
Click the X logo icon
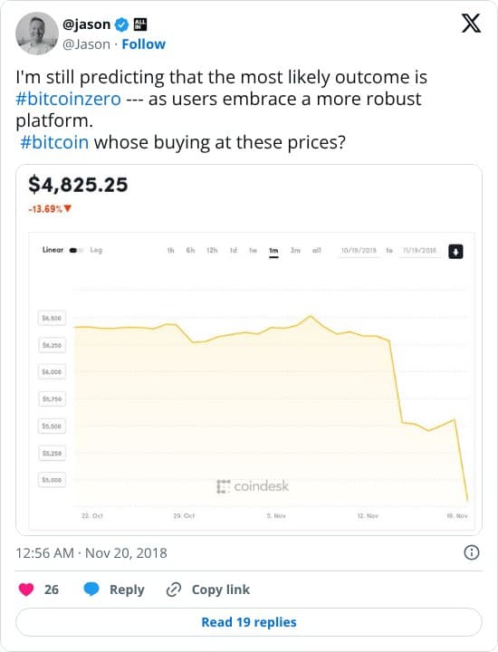471,23
